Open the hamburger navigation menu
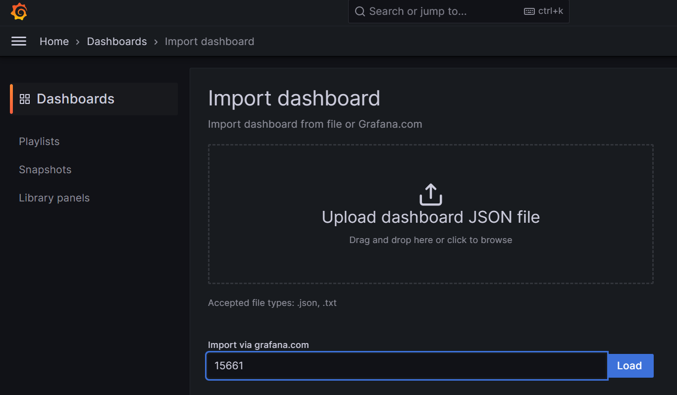The height and width of the screenshot is (395, 677). 19,42
